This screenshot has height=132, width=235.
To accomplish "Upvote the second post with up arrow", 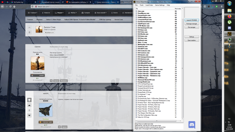I will [29, 105].
